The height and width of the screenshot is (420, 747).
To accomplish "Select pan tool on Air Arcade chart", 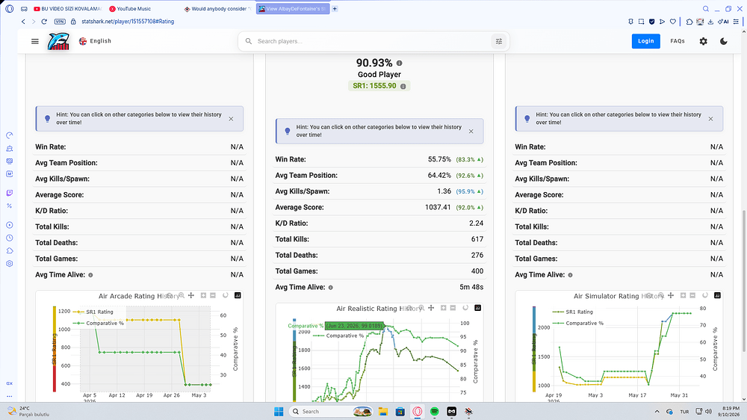I will pos(191,296).
